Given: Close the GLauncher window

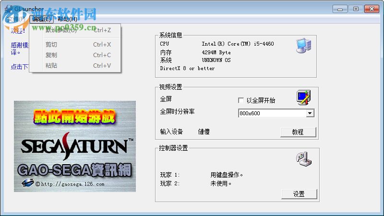Looking at the screenshot, I should point(372,9).
